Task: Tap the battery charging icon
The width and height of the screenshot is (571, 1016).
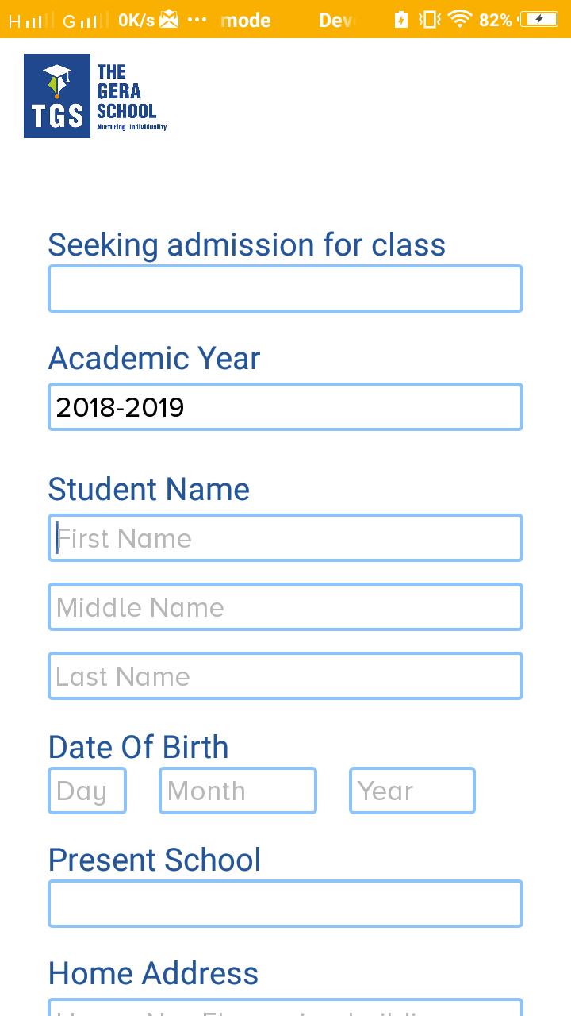Action: pyautogui.click(x=540, y=19)
